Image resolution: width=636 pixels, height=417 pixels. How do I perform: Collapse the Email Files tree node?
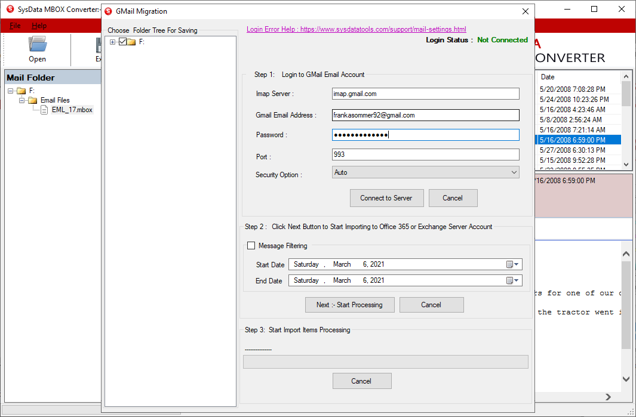tap(22, 100)
